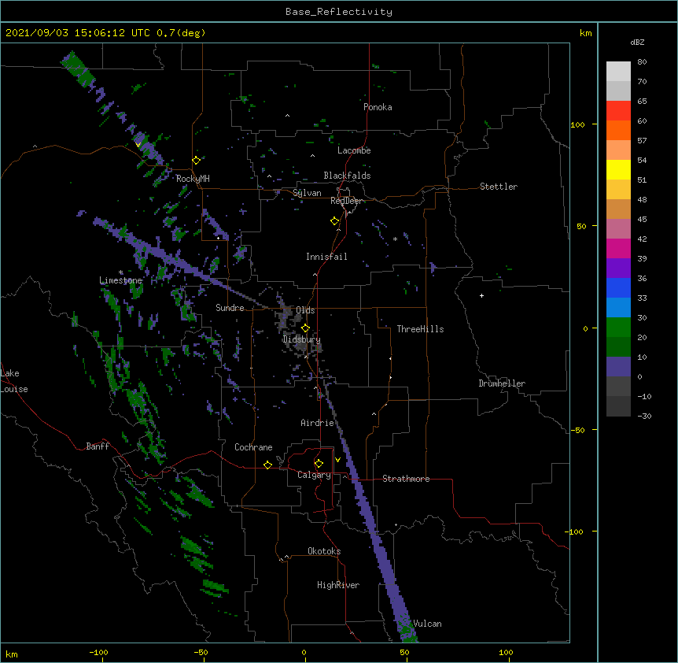Image resolution: width=678 pixels, height=663 pixels.
Task: Click the Base_Reflectivity title
Action: (339, 12)
